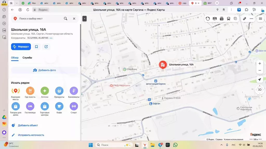Reload the page with refresh icon

(x=28, y=10)
